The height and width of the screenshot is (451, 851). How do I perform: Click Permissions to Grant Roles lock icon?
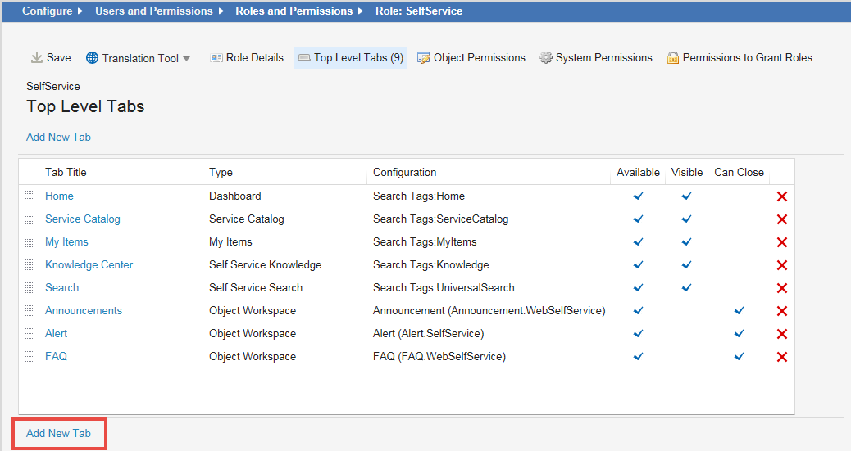click(x=673, y=58)
